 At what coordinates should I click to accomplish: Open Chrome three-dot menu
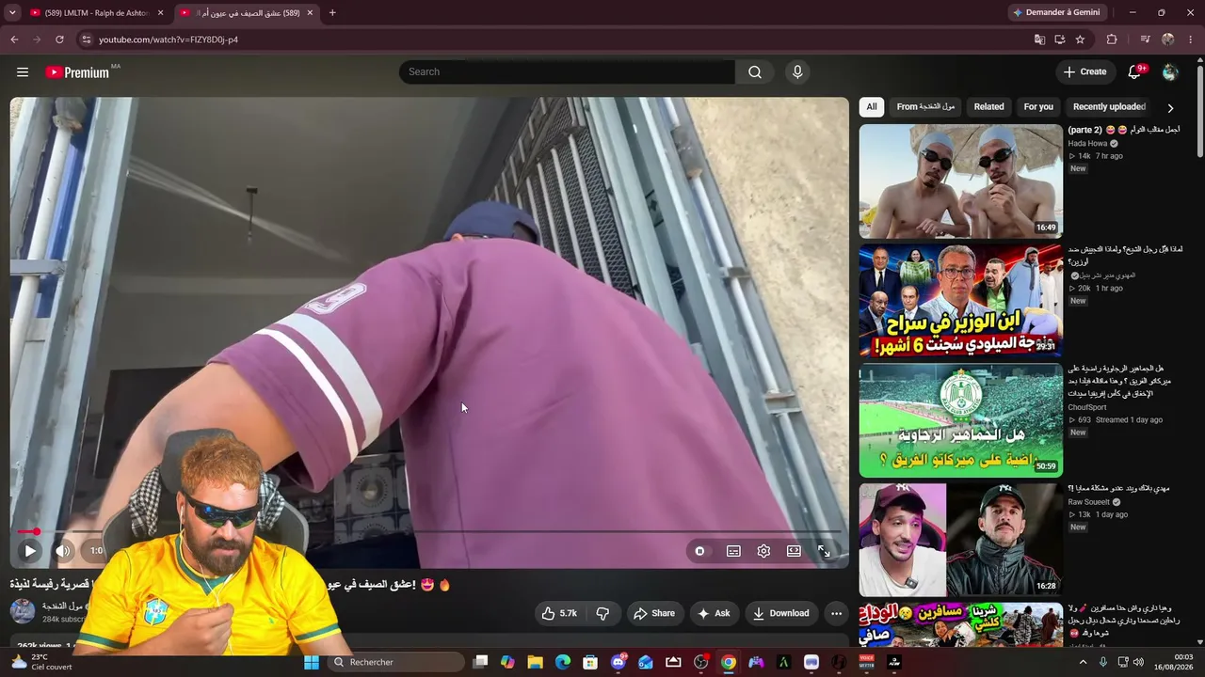click(x=1191, y=39)
